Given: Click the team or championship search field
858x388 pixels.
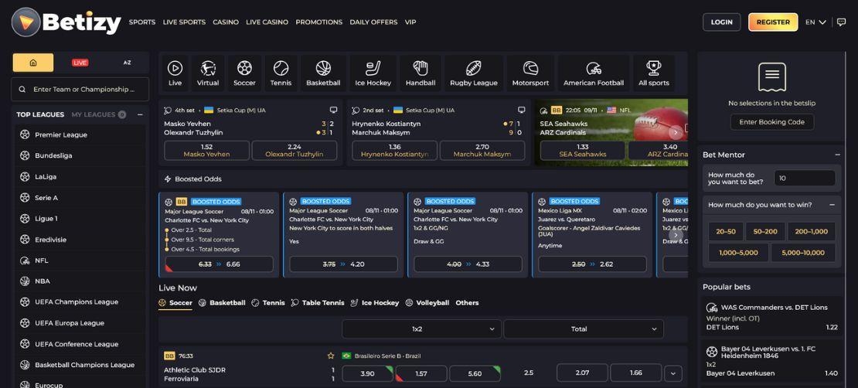Looking at the screenshot, I should click(x=80, y=89).
